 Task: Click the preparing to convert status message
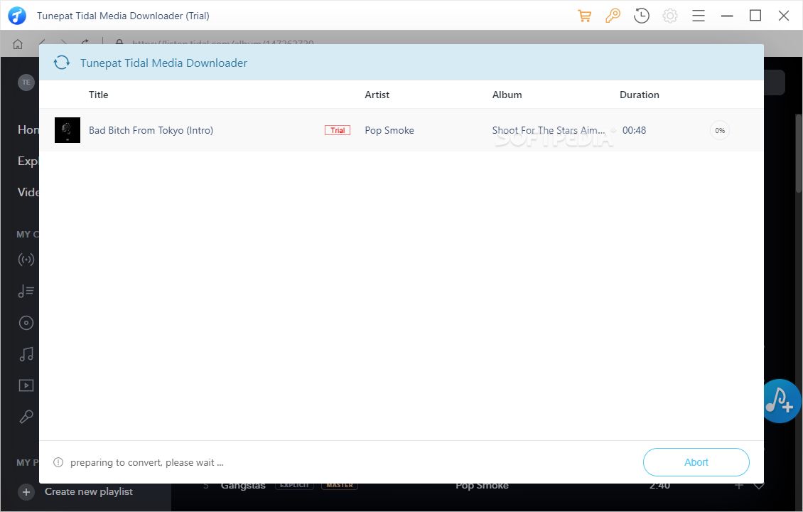click(x=147, y=462)
